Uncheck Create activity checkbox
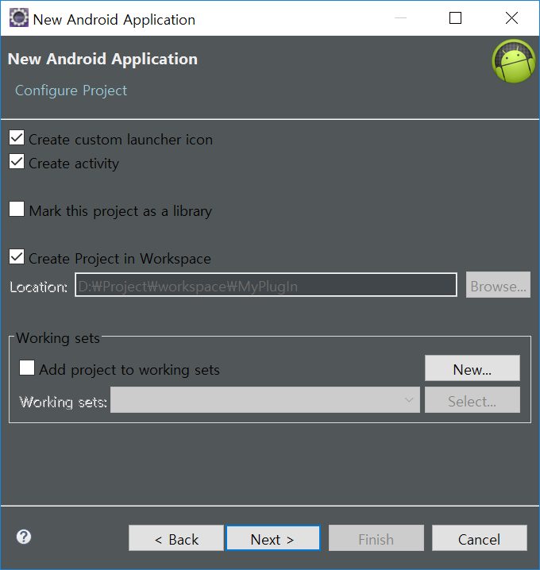The height and width of the screenshot is (570, 540). [17, 161]
